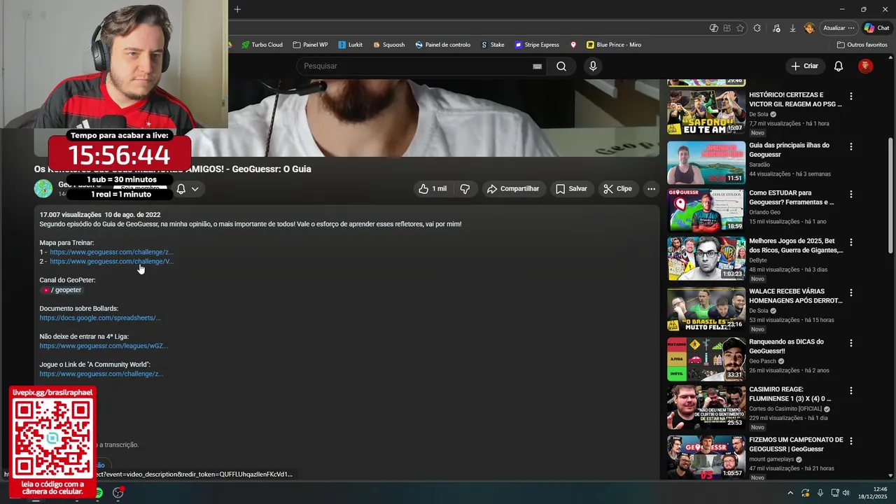Open Copilot Chat in the browser
Screen dimensions: 896x504
876,28
